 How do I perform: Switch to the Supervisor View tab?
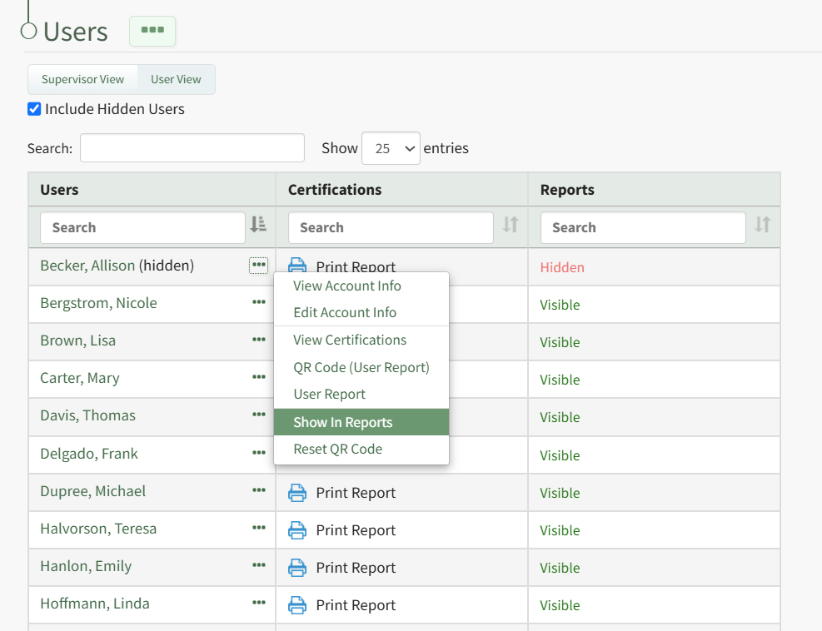[x=82, y=80]
